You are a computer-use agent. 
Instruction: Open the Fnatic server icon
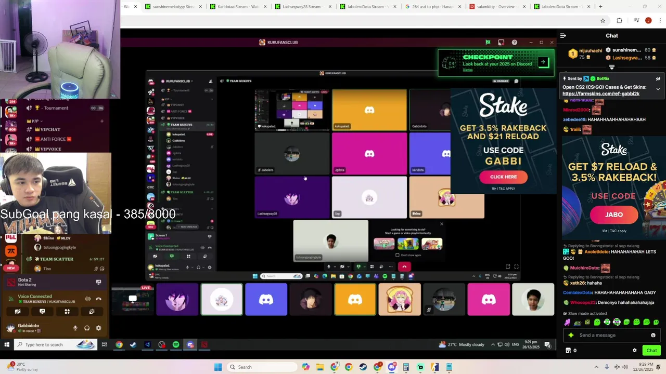coord(11,251)
